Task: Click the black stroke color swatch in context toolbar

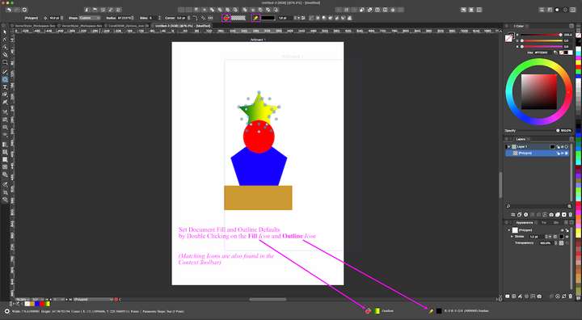Action: click(x=268, y=18)
